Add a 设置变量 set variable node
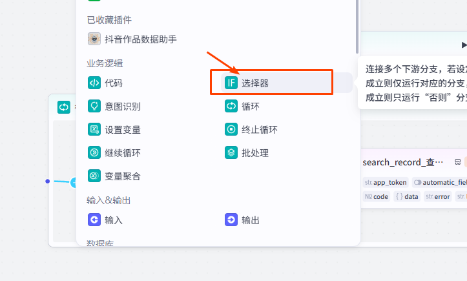This screenshot has width=467, height=281. pos(114,130)
